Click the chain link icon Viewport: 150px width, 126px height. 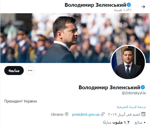[102, 114]
